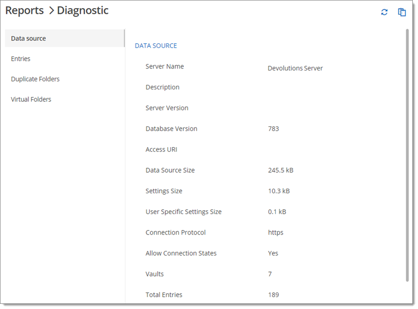Viewport: 418px width, 309px height.
Task: Click the Allow Connection States Yes value
Action: pyautogui.click(x=273, y=253)
